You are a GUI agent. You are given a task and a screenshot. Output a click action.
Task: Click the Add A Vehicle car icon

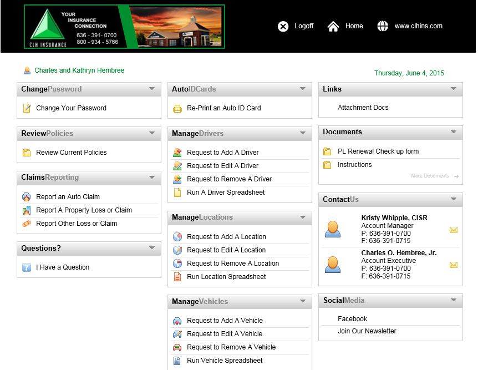(177, 321)
